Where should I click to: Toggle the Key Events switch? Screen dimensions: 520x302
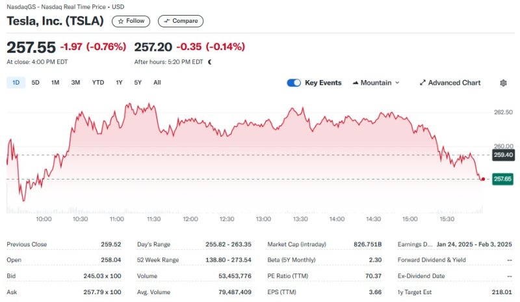(x=294, y=83)
